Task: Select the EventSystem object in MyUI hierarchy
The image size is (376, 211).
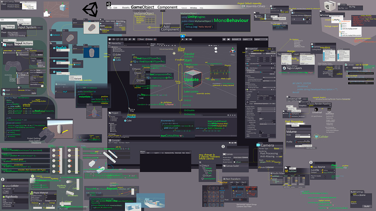Action: pos(208,178)
